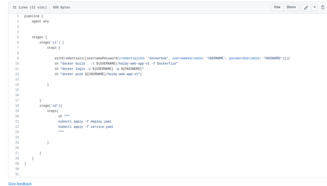Select line 11 with docker login command
The image size is (327, 186).
17,69
